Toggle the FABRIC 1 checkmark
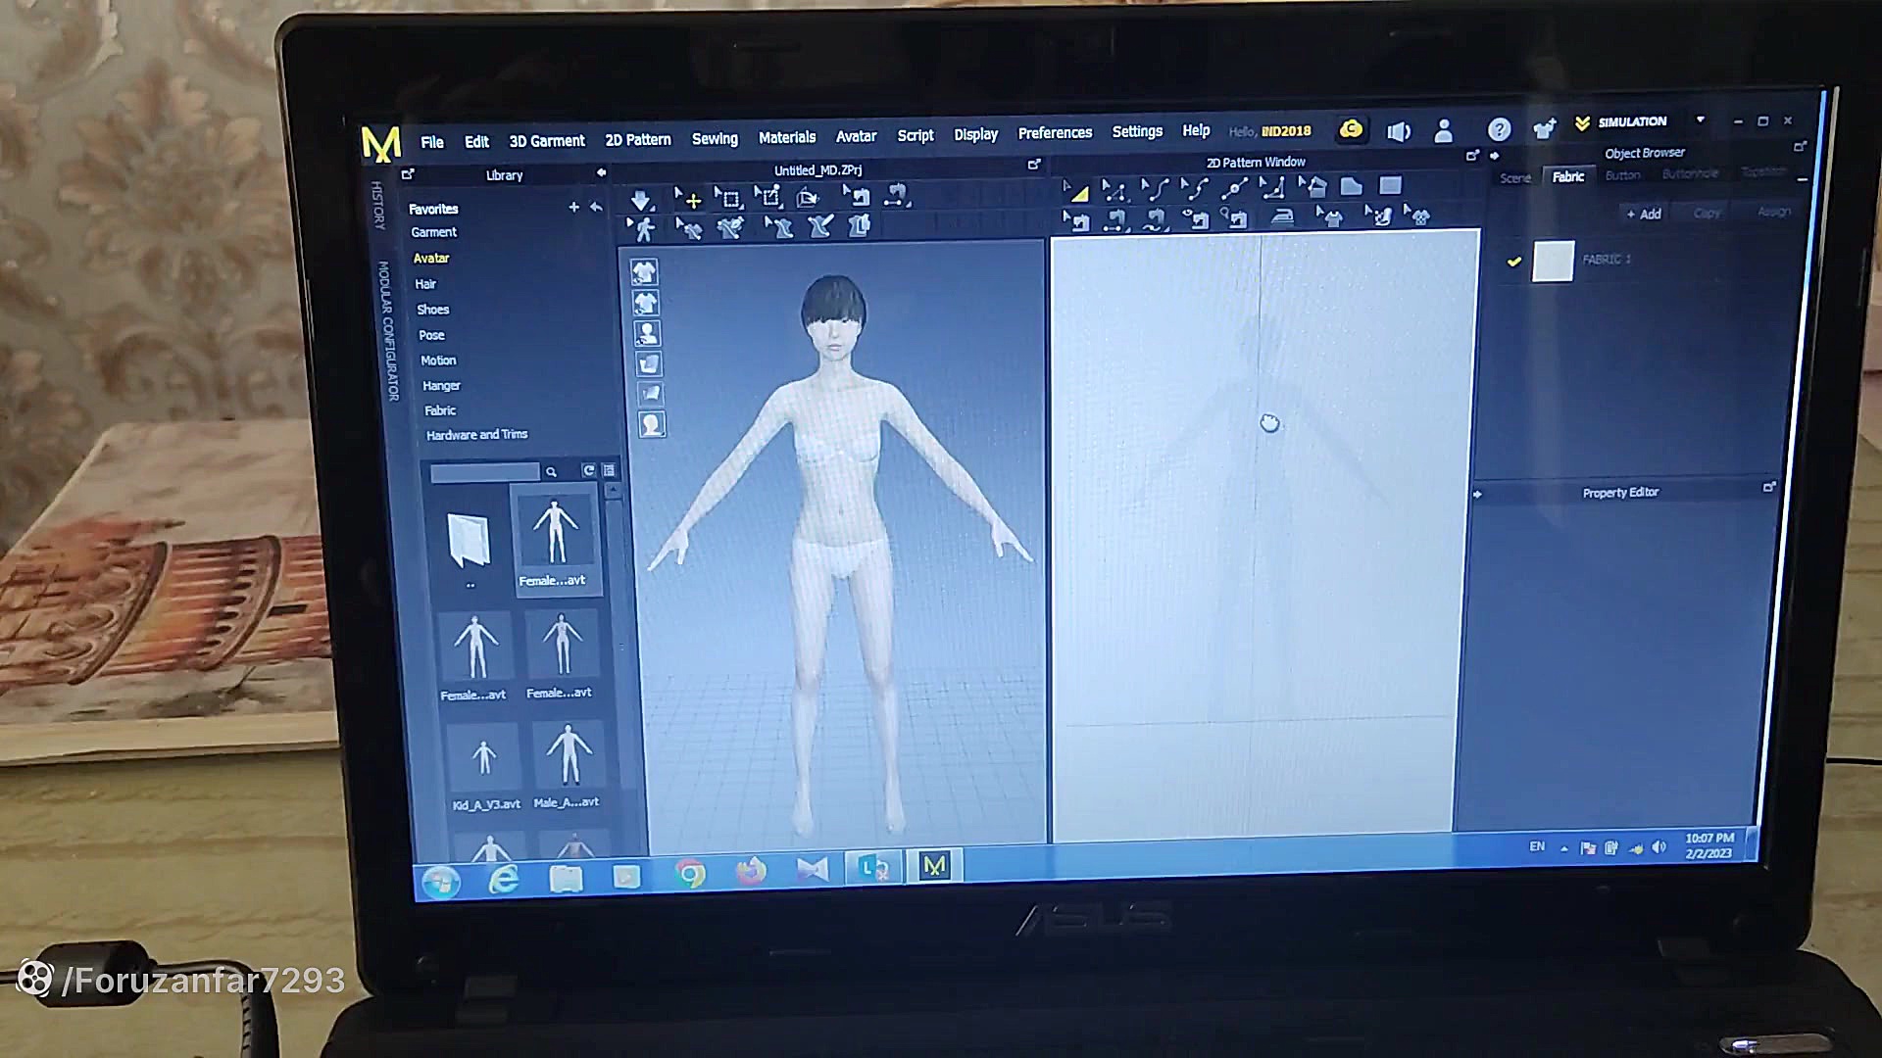 coord(1514,262)
